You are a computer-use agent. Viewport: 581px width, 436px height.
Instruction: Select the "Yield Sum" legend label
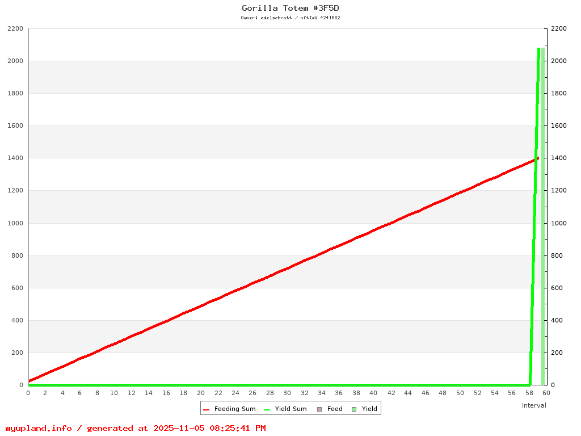click(x=290, y=409)
